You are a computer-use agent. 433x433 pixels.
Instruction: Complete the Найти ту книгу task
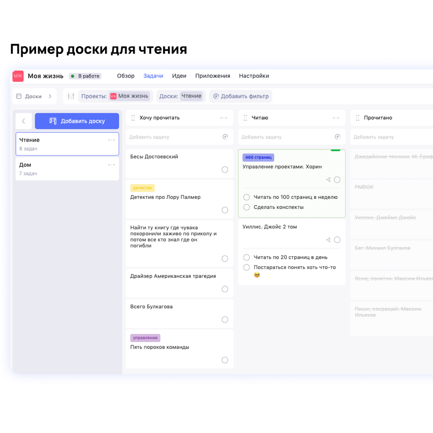(225, 259)
